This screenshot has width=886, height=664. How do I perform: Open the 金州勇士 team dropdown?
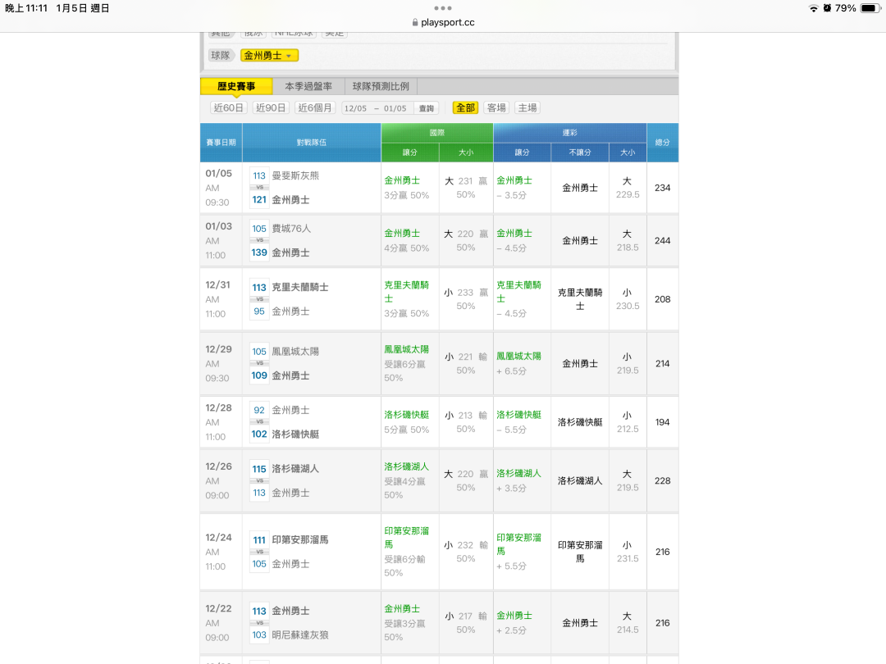[x=269, y=56]
